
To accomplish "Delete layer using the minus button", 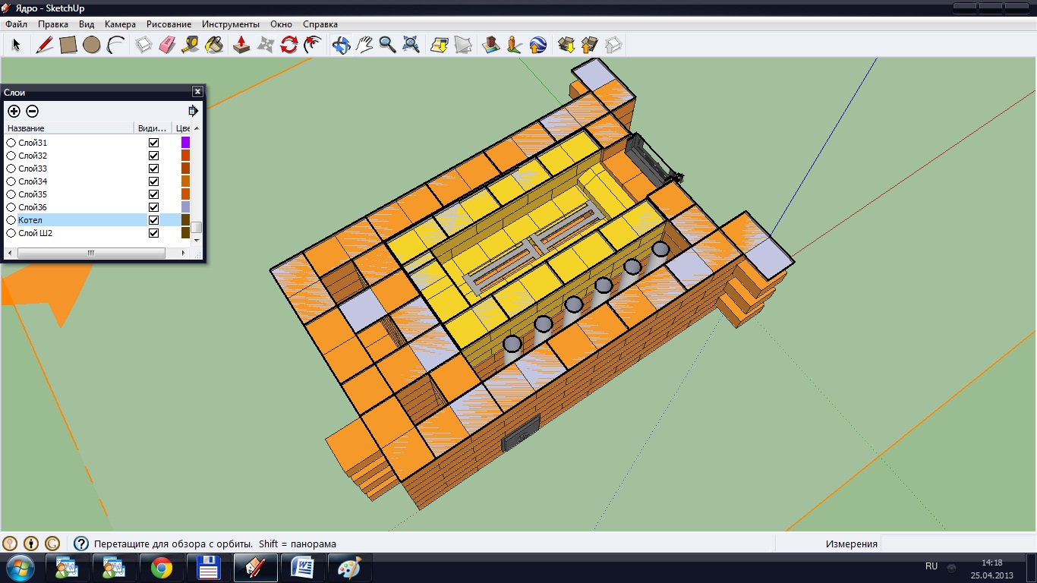I will pos(32,111).
